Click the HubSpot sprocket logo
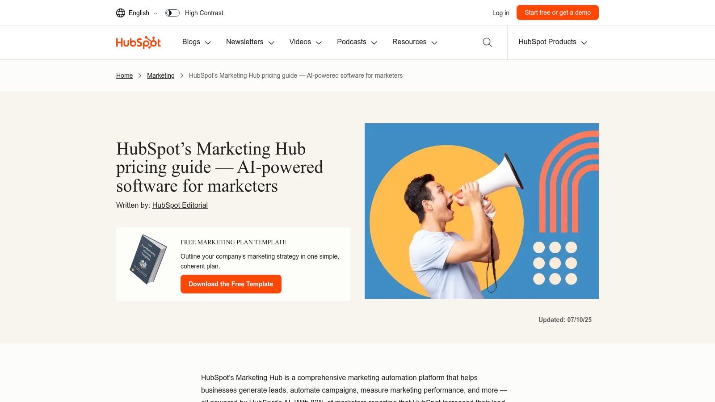 pyautogui.click(x=138, y=42)
